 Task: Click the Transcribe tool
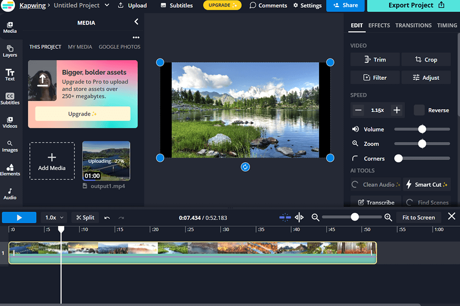[x=376, y=202]
